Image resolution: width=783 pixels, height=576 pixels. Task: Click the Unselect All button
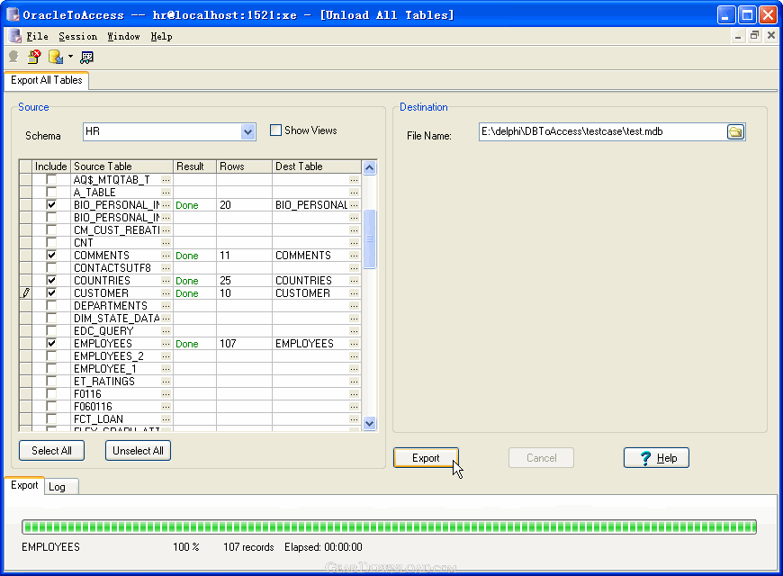[138, 451]
